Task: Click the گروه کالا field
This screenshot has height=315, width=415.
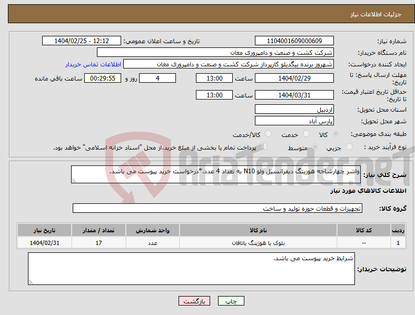Action: click(218, 208)
